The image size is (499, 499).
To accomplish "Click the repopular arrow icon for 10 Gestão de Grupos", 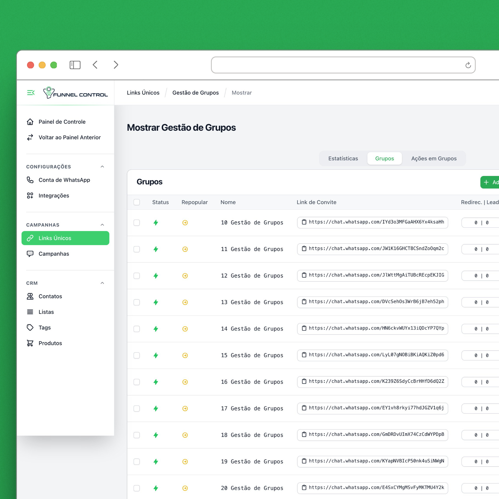I will point(185,223).
